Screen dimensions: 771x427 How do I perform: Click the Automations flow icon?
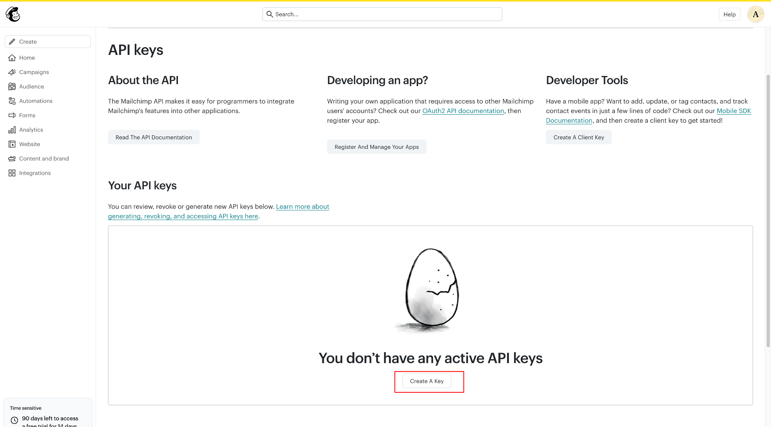pos(12,101)
